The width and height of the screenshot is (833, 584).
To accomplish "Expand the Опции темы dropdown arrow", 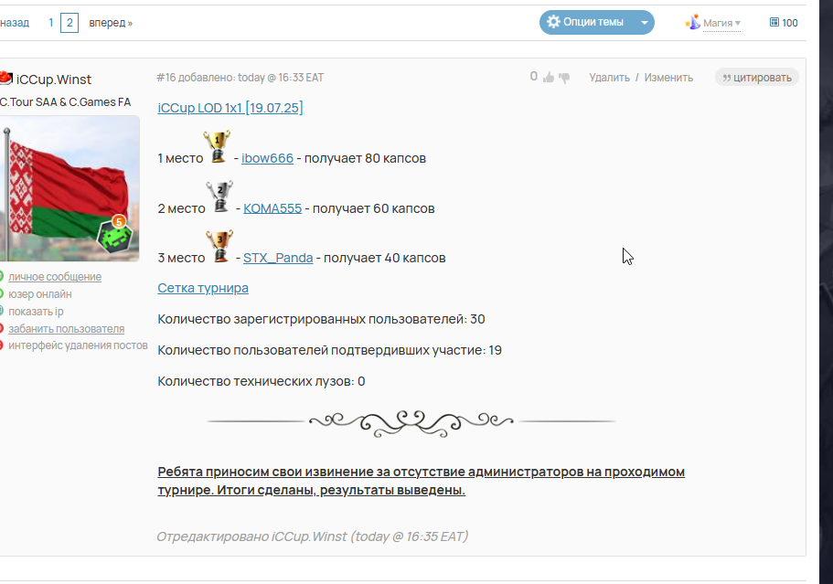I will (645, 23).
